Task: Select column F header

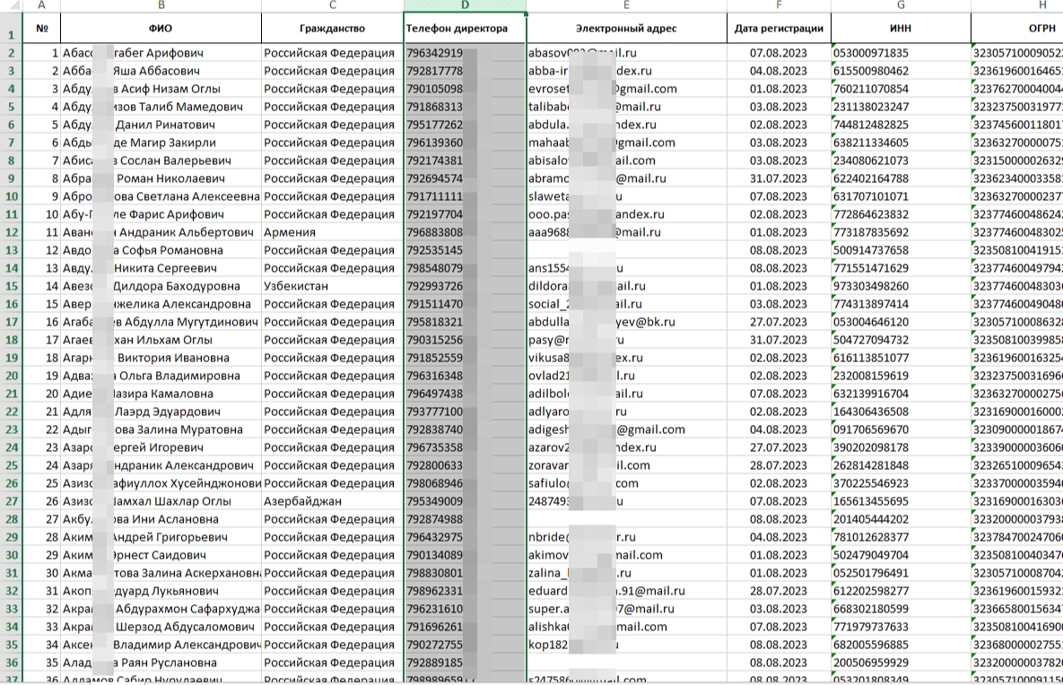Action: (778, 5)
